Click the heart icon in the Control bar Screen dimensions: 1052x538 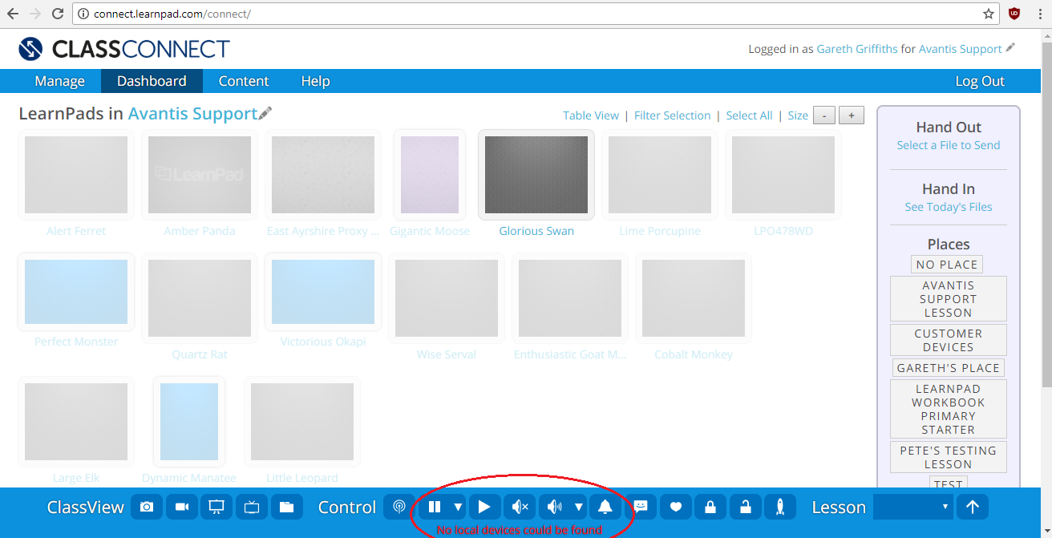[675, 507]
